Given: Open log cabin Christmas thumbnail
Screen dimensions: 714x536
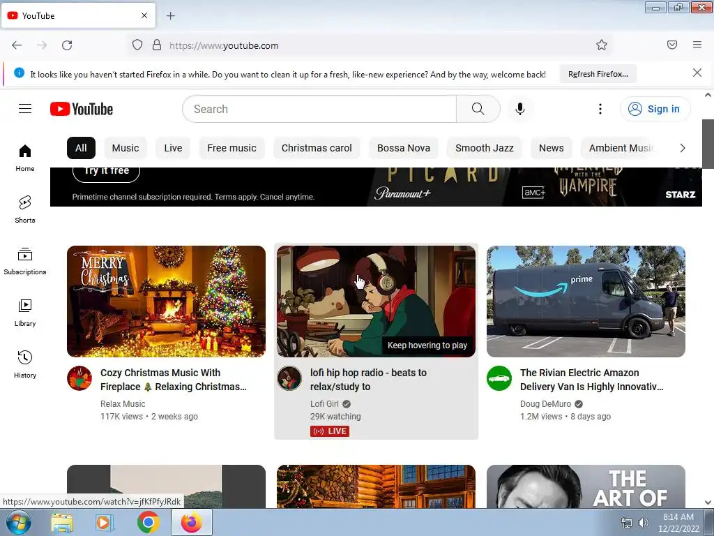Looking at the screenshot, I should pyautogui.click(x=376, y=486).
